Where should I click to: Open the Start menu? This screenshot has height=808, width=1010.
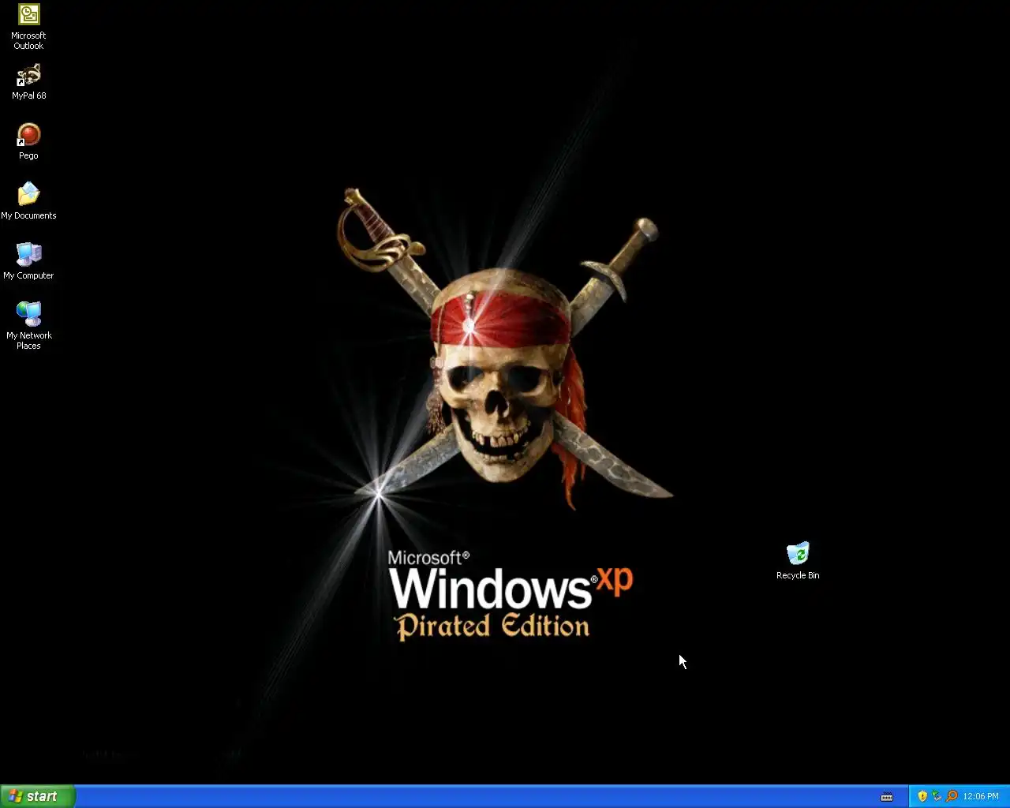point(38,796)
